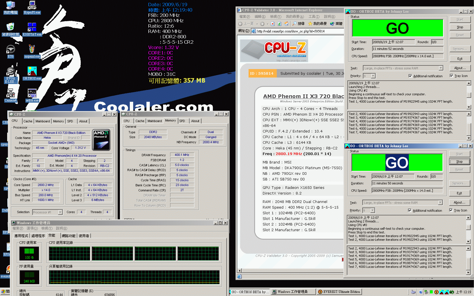Click About button in upper ORTHOS window
Viewport: 474px width, 296px height.
[x=460, y=68]
